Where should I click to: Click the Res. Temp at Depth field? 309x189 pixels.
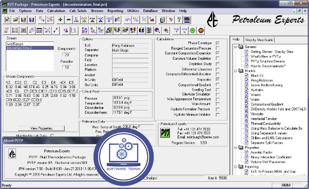click(x=138, y=127)
